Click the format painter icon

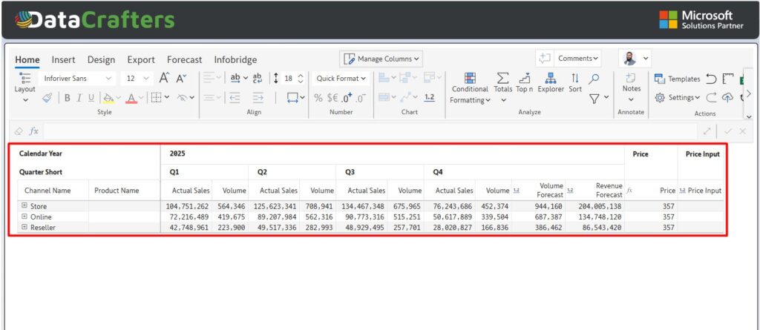click(x=47, y=97)
